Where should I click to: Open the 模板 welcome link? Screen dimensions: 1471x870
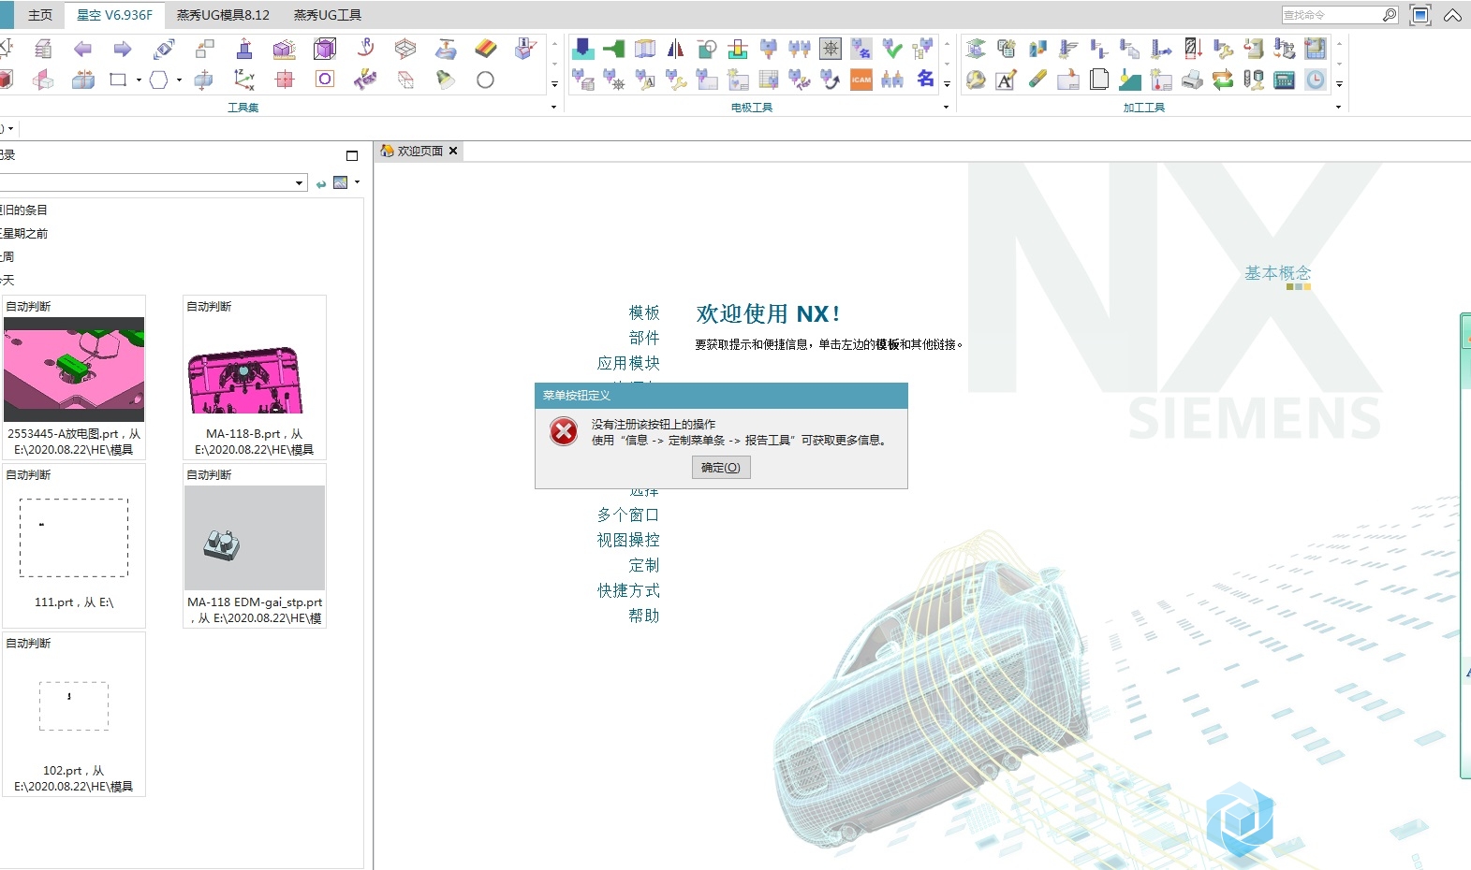click(644, 312)
